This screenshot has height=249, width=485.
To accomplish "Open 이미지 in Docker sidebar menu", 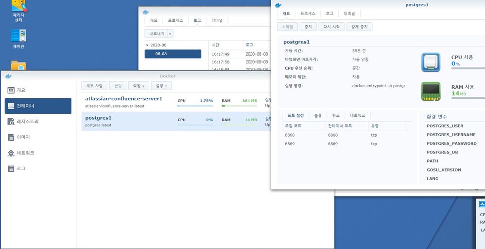I will 38,138.
